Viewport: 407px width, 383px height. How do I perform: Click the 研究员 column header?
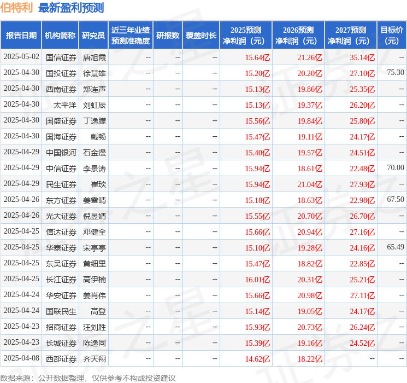[93, 36]
